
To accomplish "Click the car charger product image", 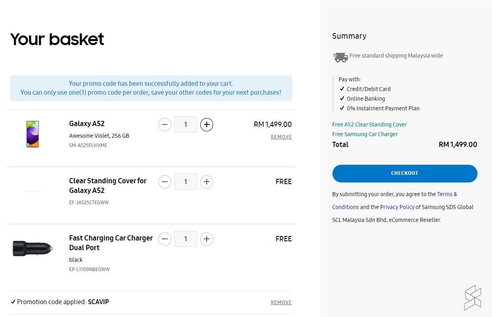I will pos(32,248).
